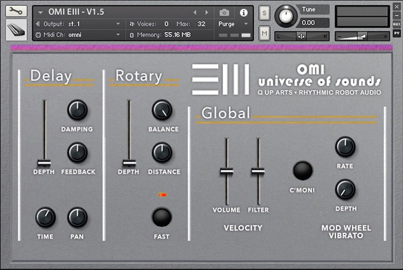
Task: Click the Rotary DISTANCE knob
Action: (x=162, y=152)
